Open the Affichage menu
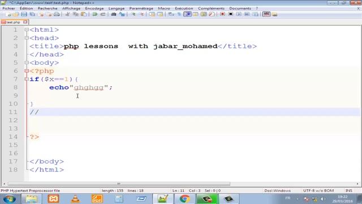The image size is (362, 204). [71, 8]
